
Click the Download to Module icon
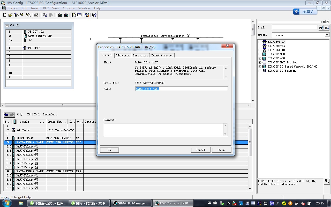(x=60, y=15)
